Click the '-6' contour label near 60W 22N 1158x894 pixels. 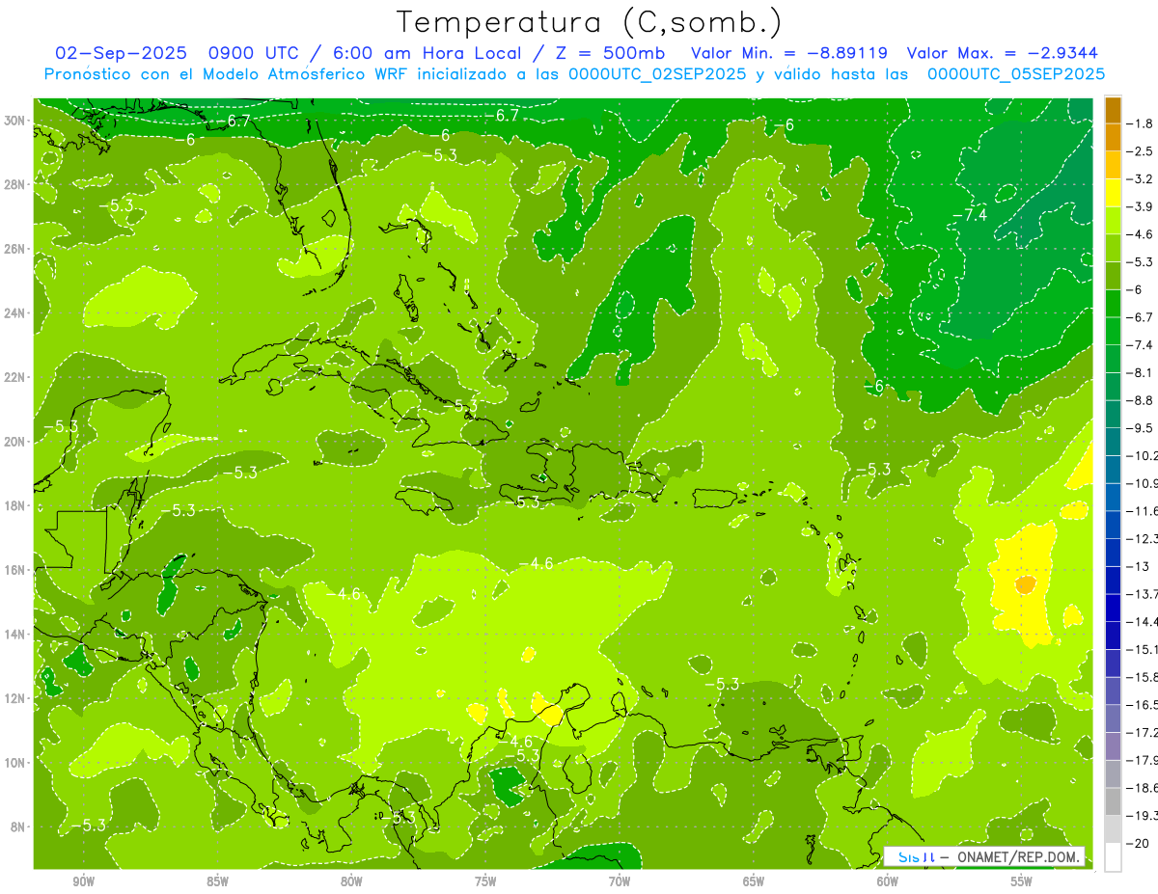tap(874, 386)
